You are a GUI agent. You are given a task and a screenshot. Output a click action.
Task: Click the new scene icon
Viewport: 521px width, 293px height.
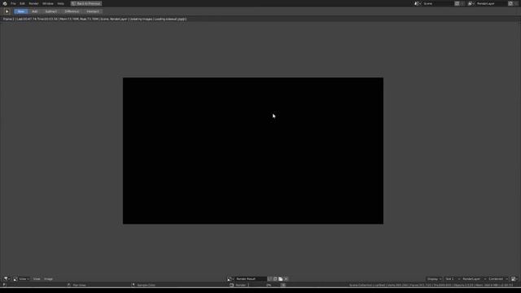click(458, 3)
